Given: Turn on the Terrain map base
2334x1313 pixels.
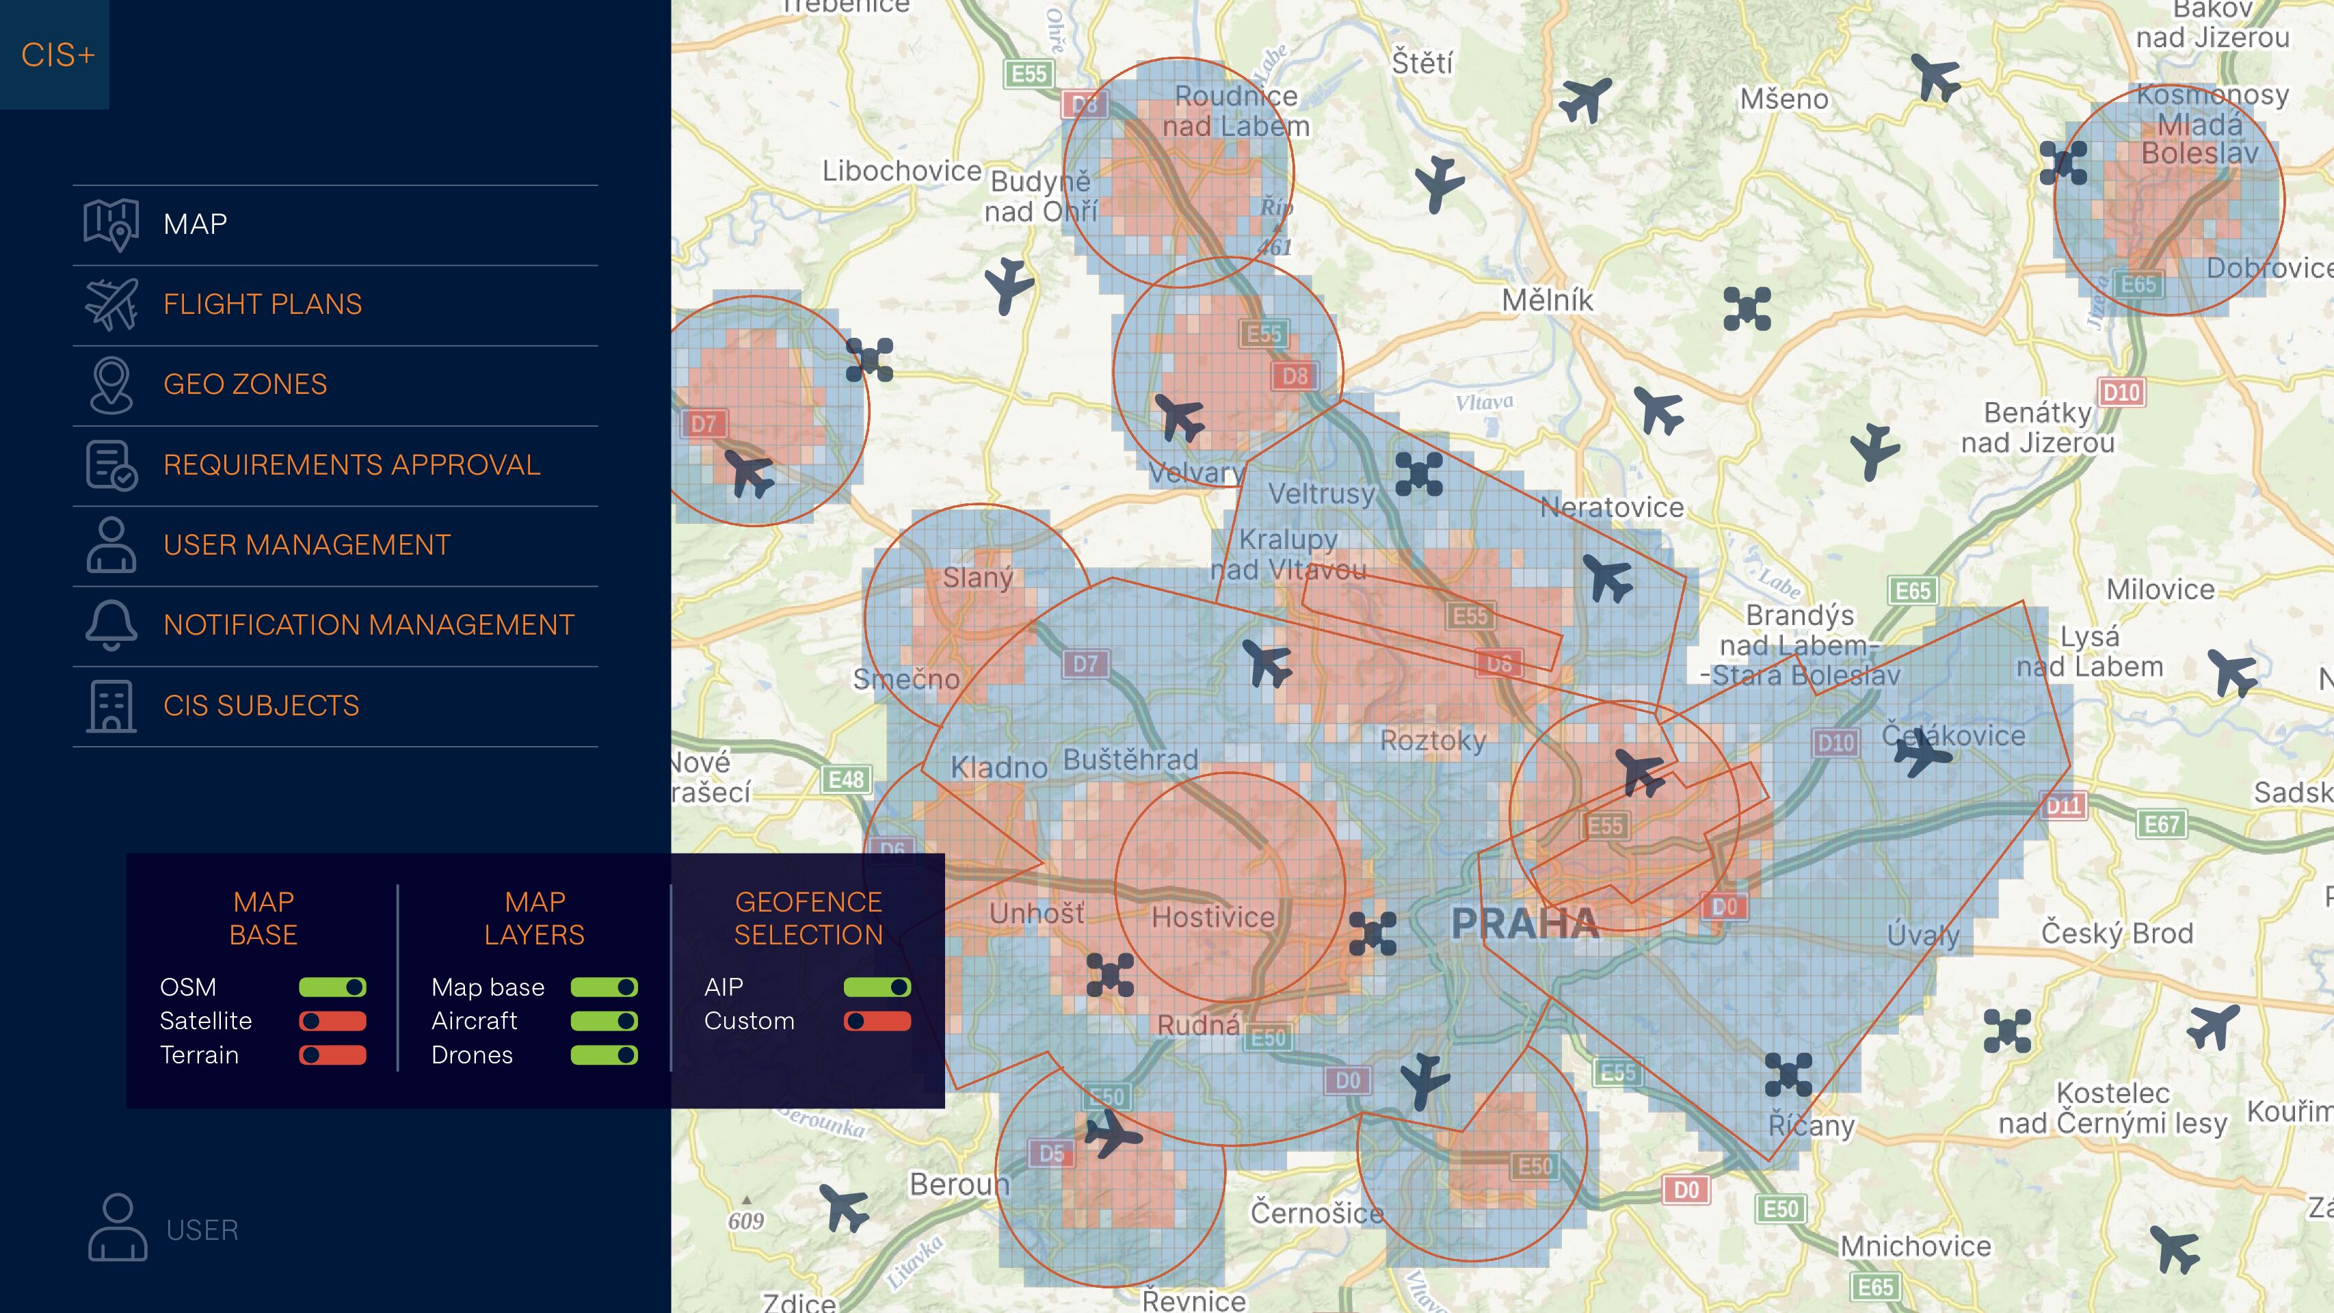Looking at the screenshot, I should [x=332, y=1055].
